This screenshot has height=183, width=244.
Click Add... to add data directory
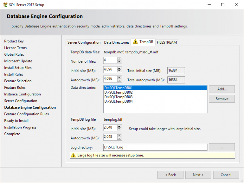pyautogui.click(x=222, y=89)
